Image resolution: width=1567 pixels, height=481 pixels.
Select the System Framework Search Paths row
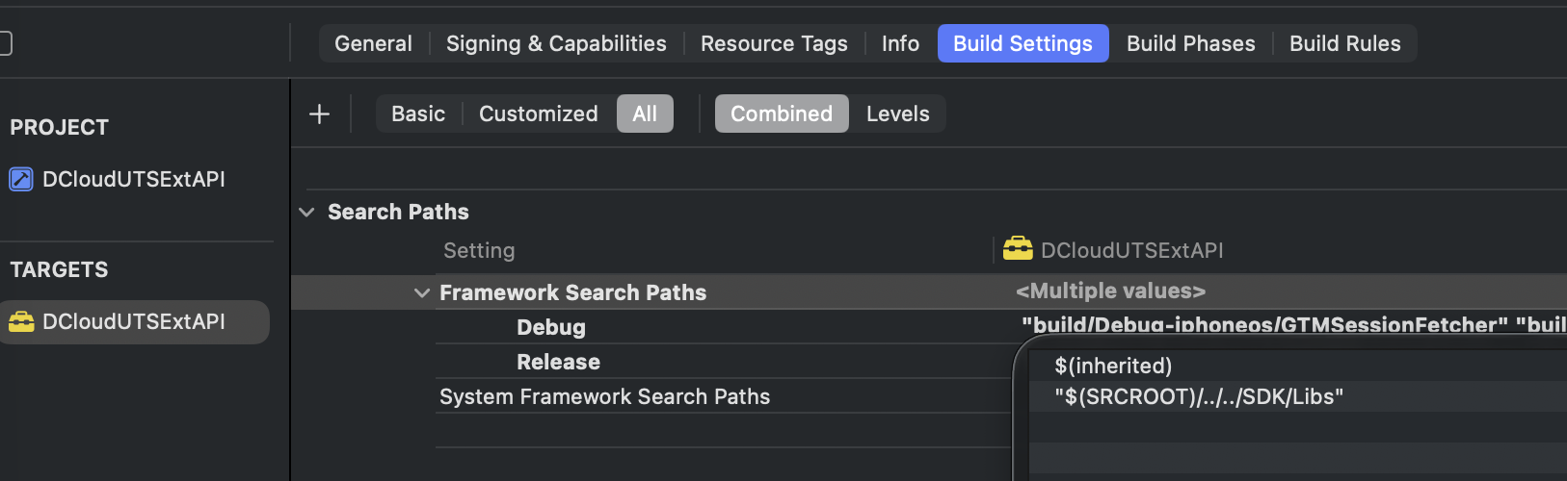[723, 396]
